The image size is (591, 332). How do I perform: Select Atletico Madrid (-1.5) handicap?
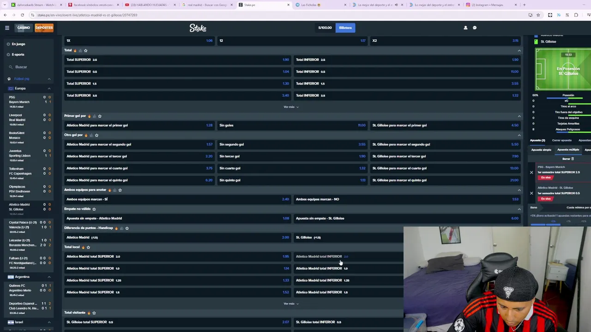click(178, 237)
